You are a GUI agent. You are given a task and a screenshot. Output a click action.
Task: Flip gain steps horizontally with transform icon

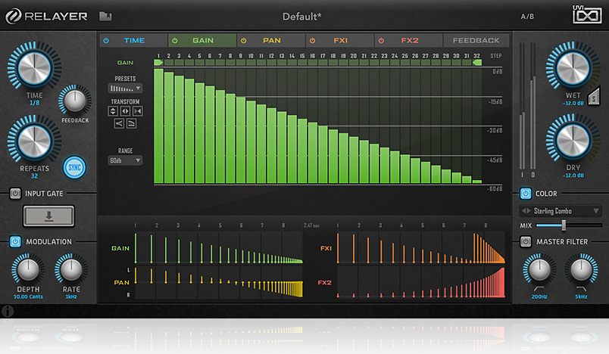tap(125, 111)
